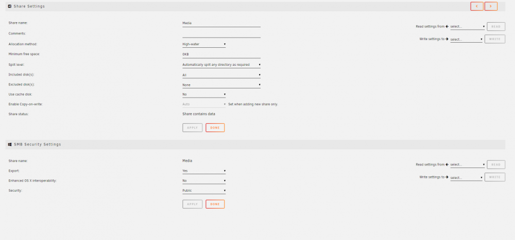Image resolution: width=515 pixels, height=240 pixels.
Task: Click the empty Comments input field
Action: (x=221, y=34)
